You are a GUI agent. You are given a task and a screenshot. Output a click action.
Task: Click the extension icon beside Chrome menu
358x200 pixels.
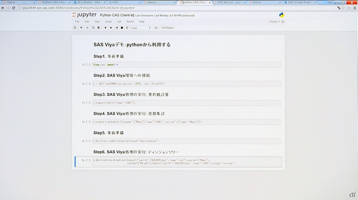tap(348, 7)
